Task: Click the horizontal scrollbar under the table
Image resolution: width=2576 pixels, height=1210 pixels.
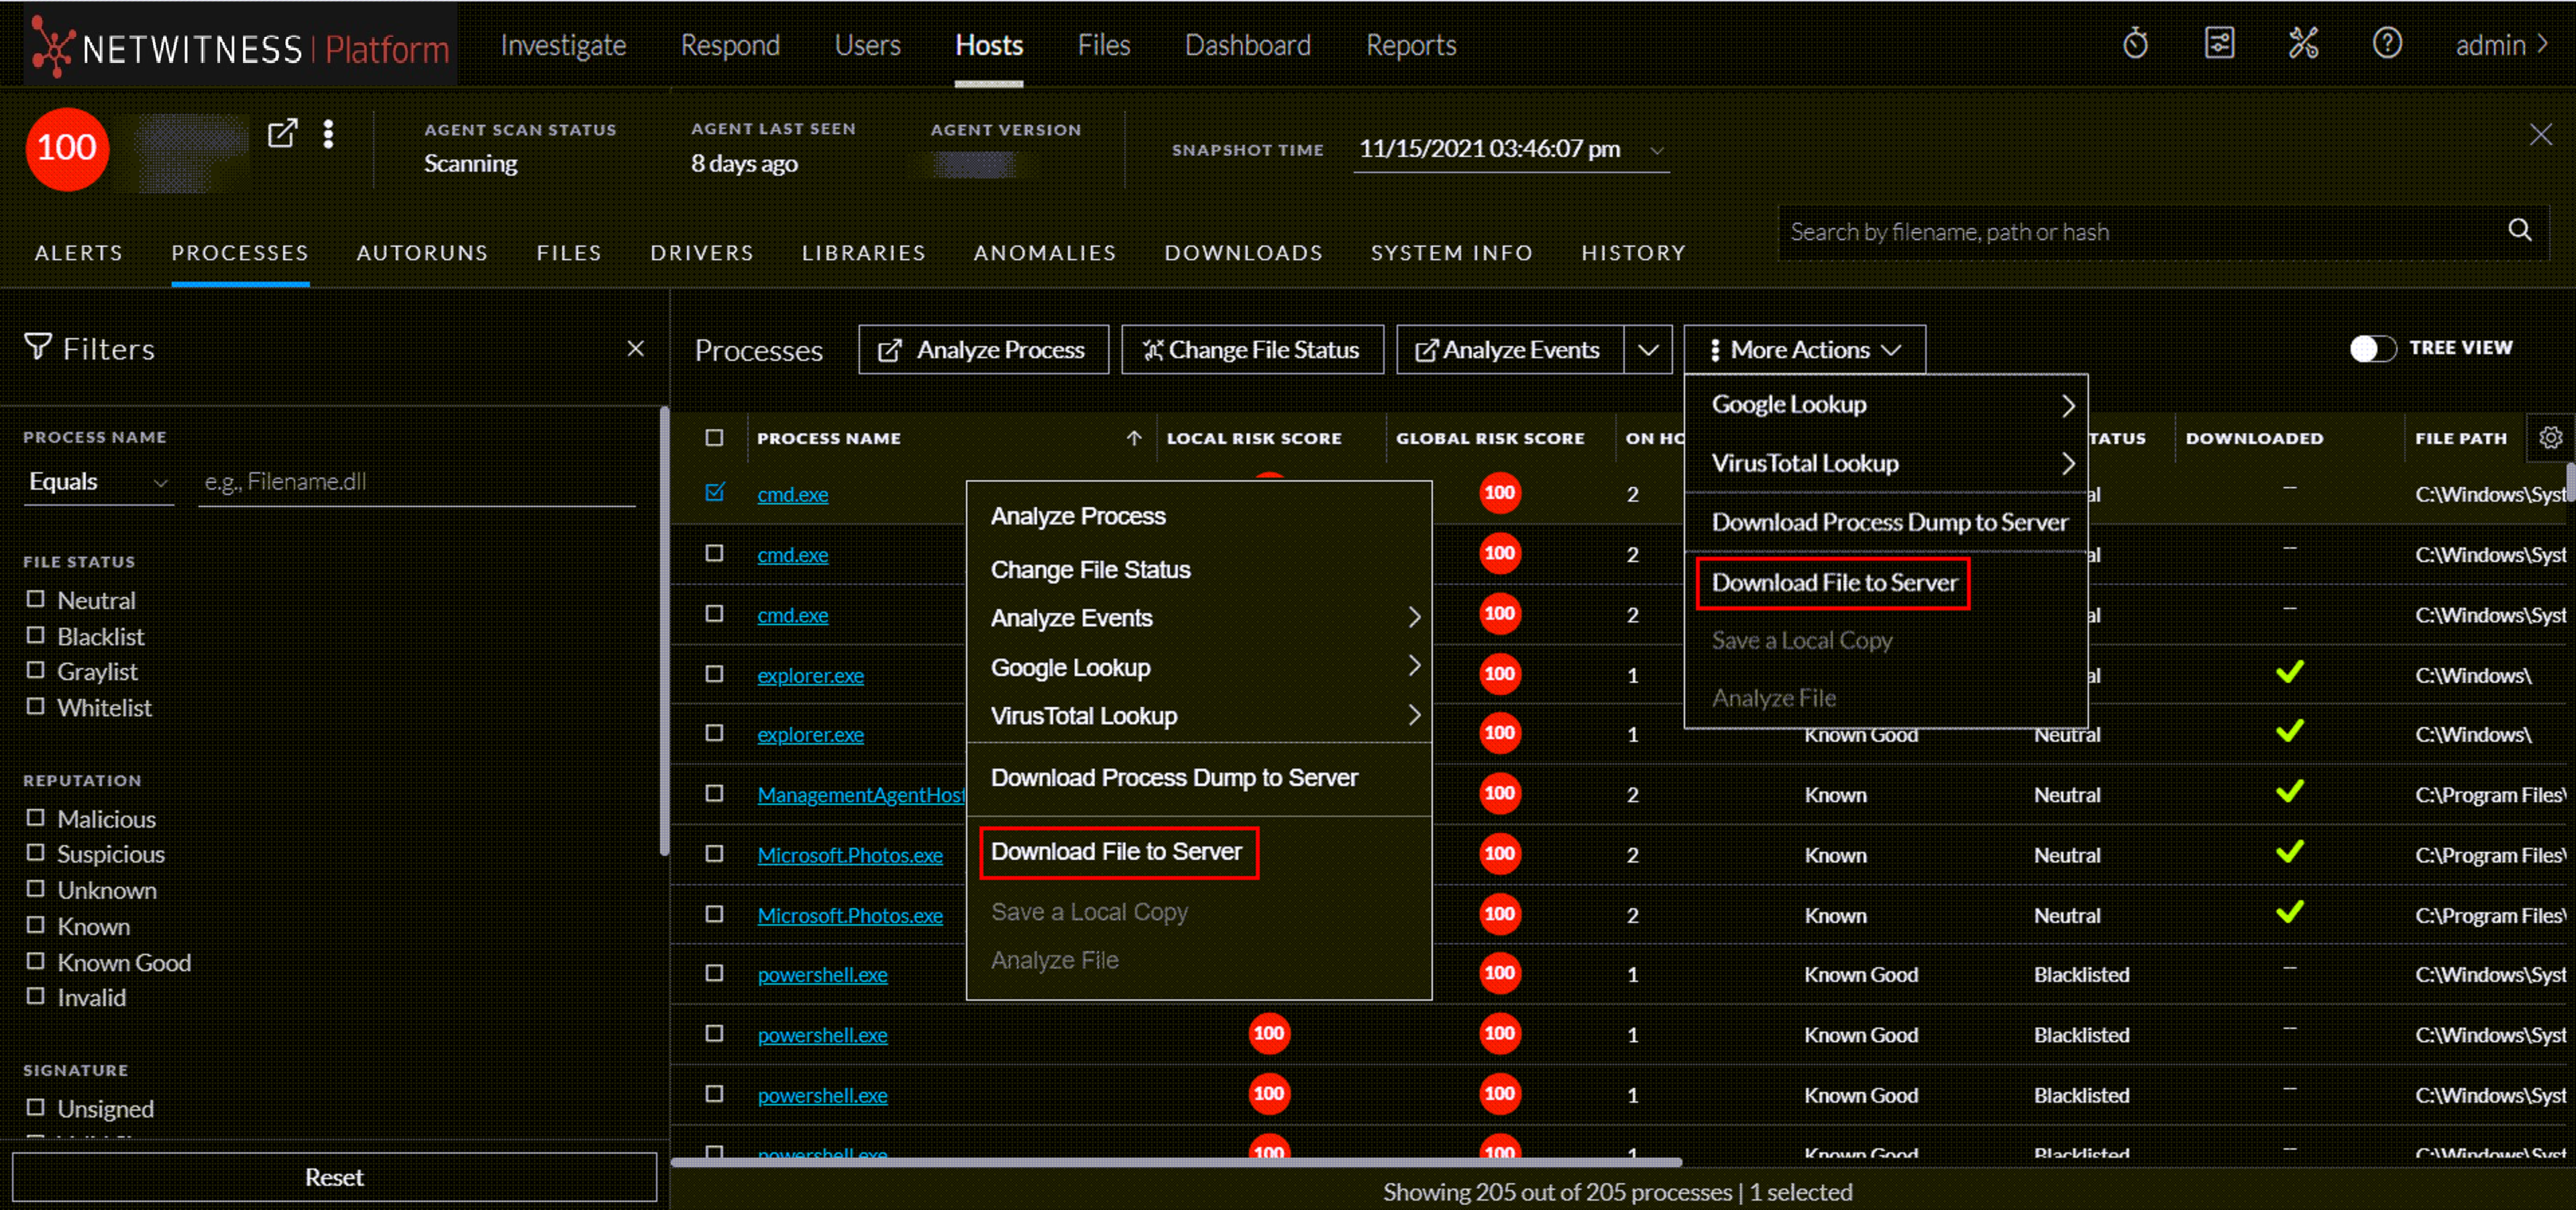Action: tap(1176, 1162)
